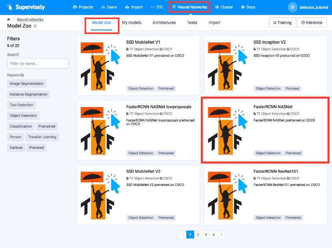Open Neural Networks in the top navigation
This screenshot has height=248, width=332.
tap(190, 7)
